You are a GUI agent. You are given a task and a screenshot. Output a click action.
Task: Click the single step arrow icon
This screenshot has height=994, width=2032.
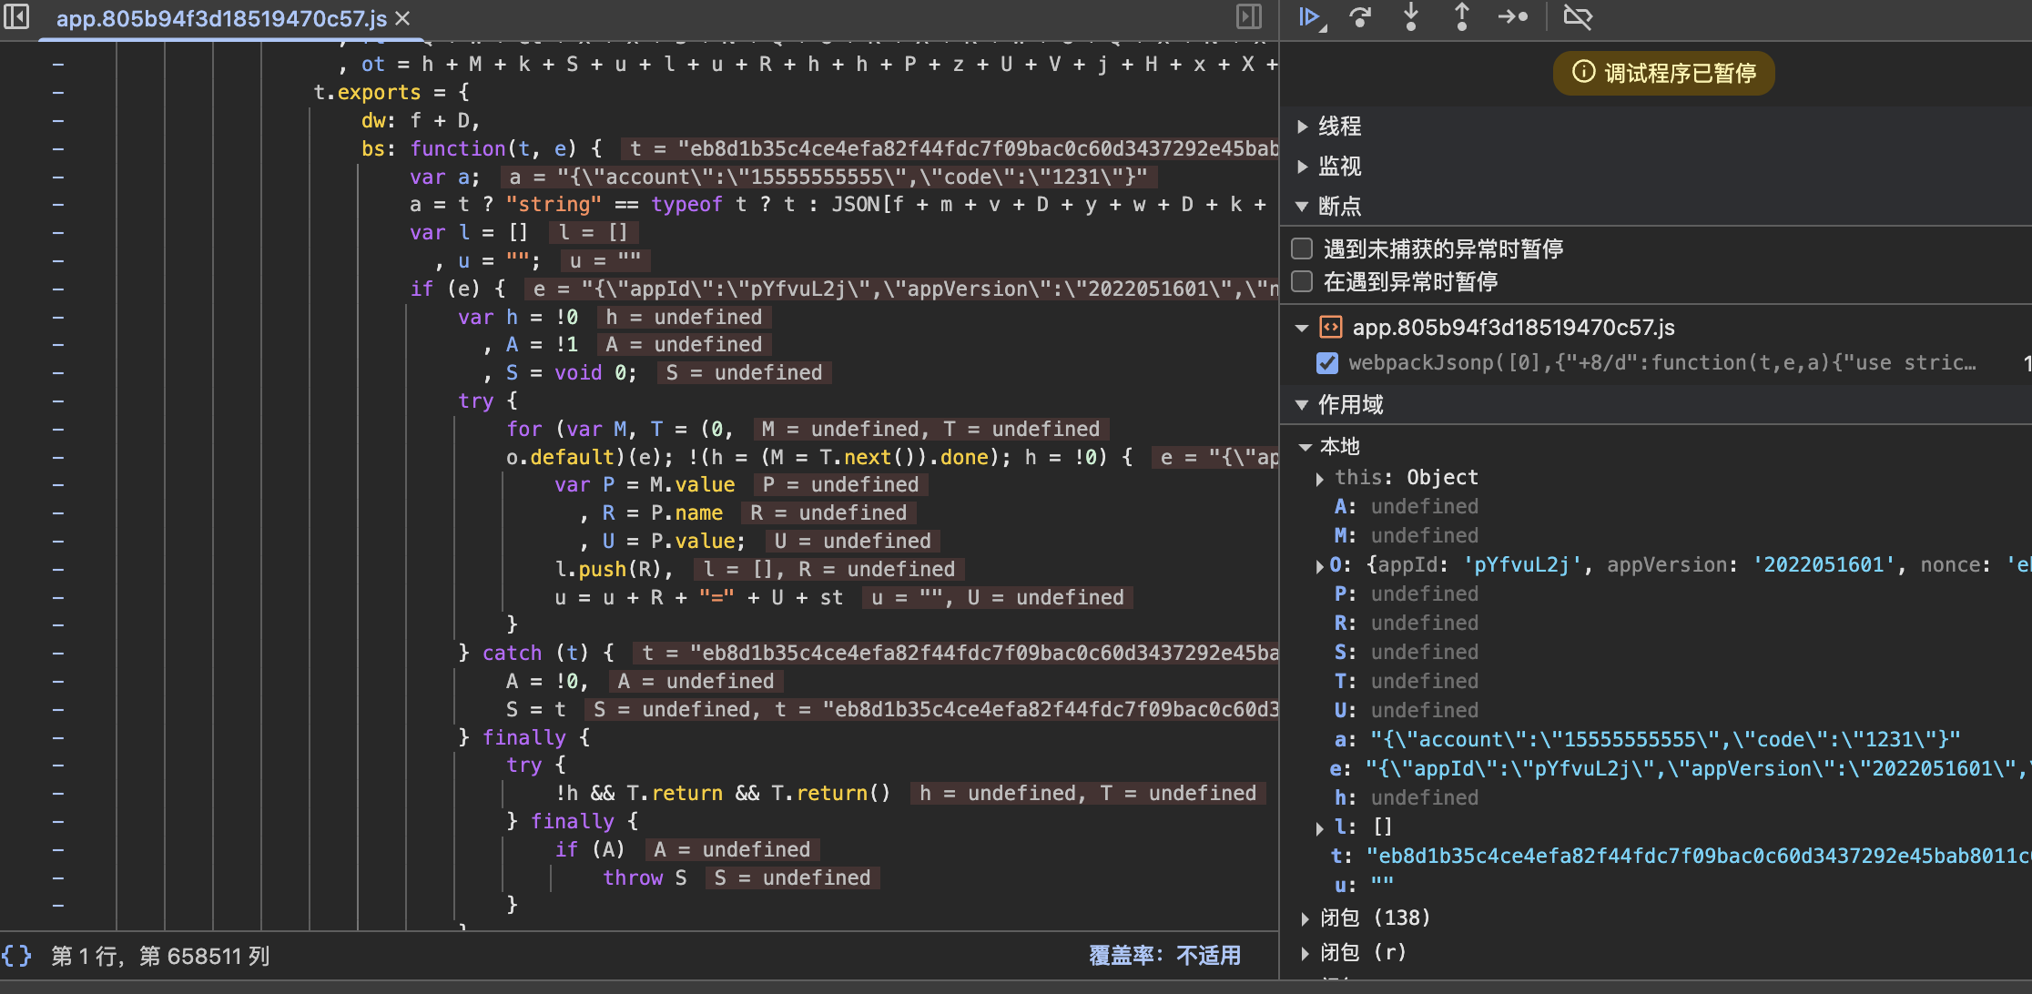(1512, 17)
